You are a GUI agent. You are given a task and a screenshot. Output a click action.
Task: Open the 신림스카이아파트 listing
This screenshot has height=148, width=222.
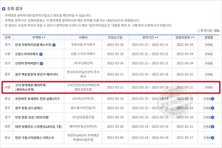(27, 54)
